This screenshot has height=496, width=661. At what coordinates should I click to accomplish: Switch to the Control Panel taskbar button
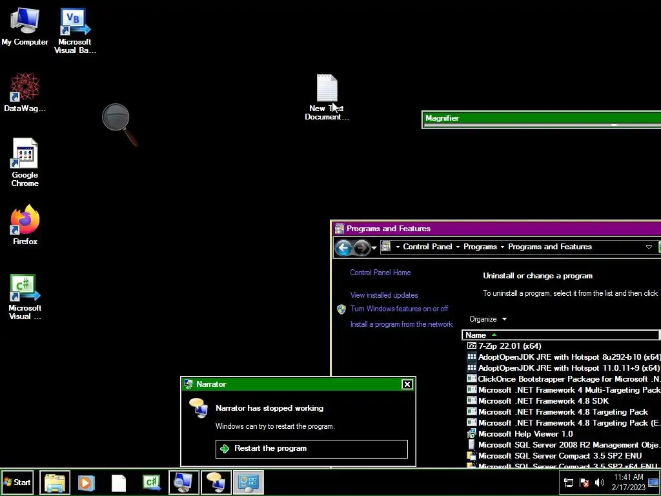(249, 482)
